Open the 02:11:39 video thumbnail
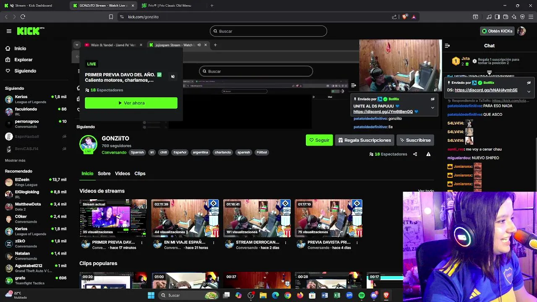Screen dimensions: 537x302 (x=185, y=218)
